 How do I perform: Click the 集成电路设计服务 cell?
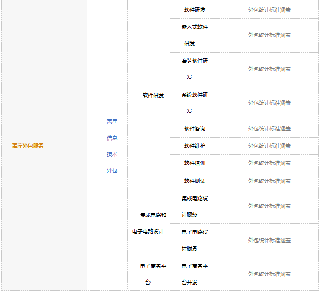point(194,206)
